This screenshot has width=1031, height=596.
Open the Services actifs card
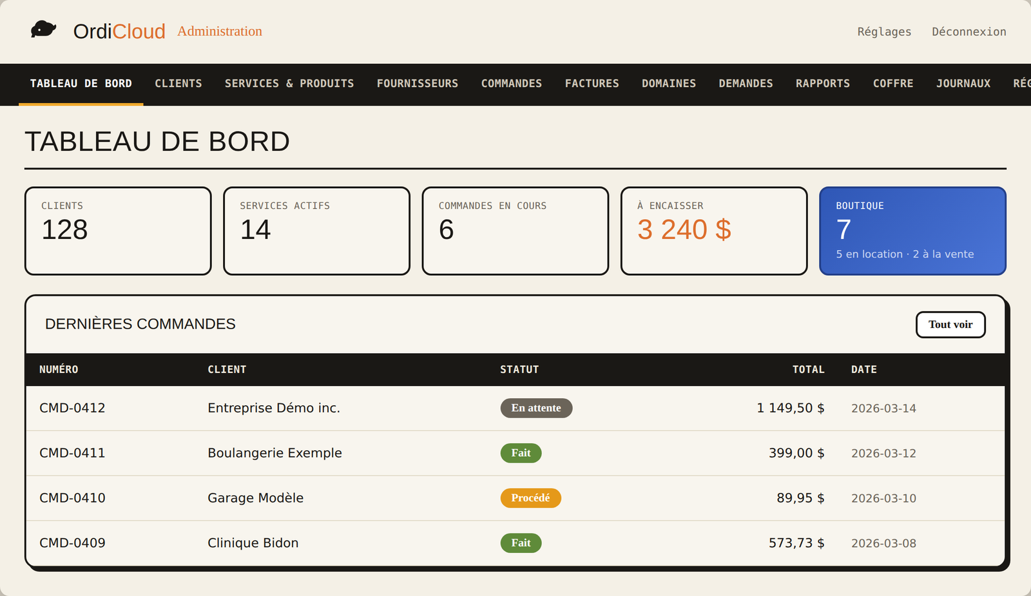(316, 231)
